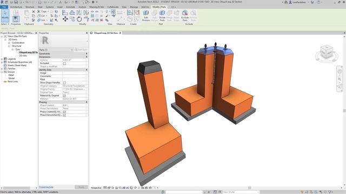The height and width of the screenshot is (194, 346).
Task: Click the ViewCube in the 3D view
Action: [x=327, y=52]
